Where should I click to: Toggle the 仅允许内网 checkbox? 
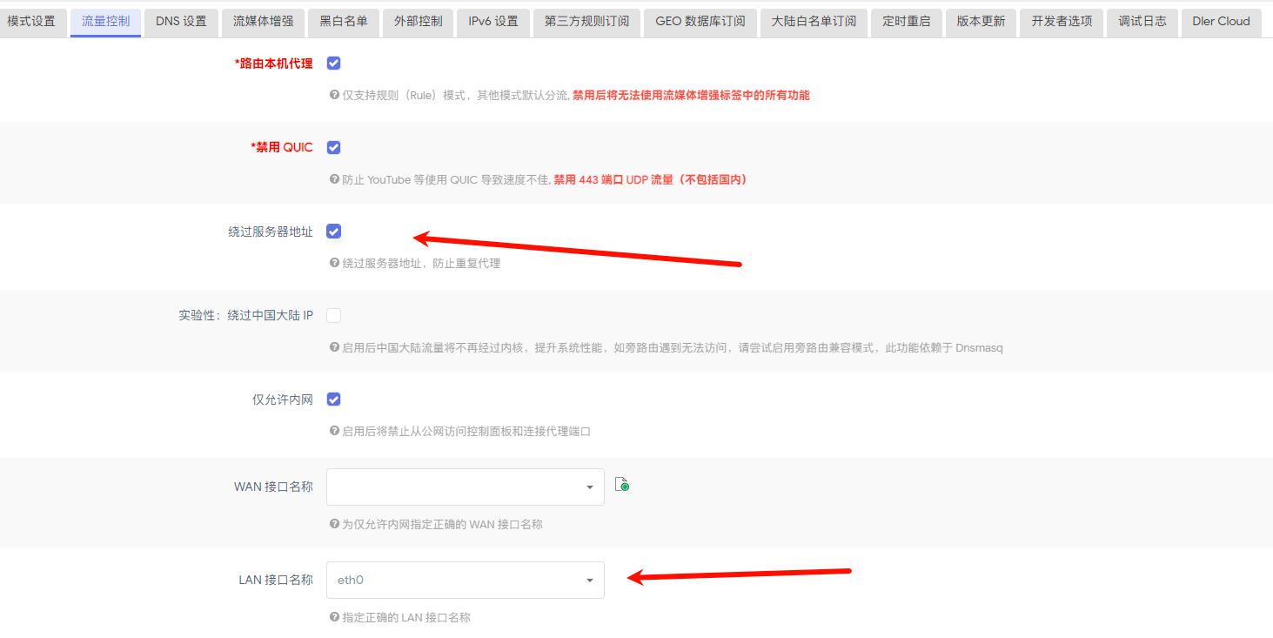tap(333, 400)
